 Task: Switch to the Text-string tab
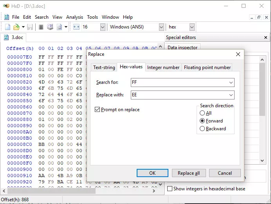click(104, 67)
